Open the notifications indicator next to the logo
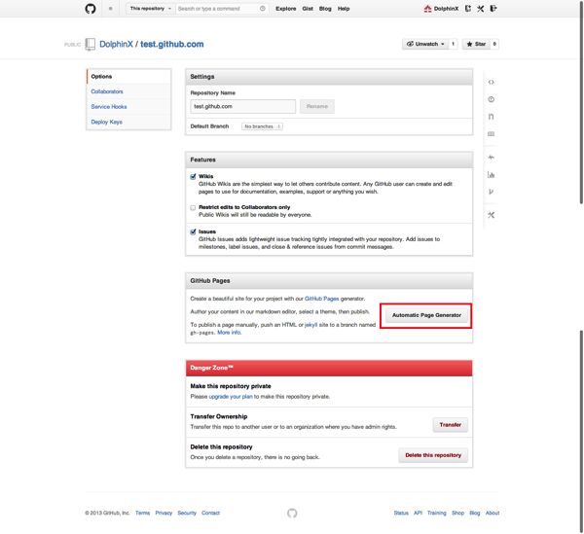This screenshot has height=534, width=584. (110, 9)
